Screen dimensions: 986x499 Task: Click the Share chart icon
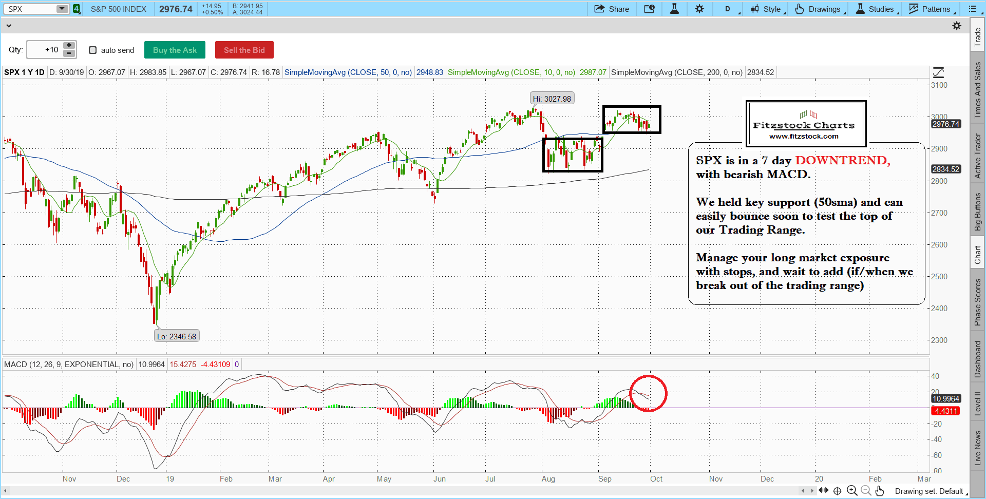[x=611, y=9]
